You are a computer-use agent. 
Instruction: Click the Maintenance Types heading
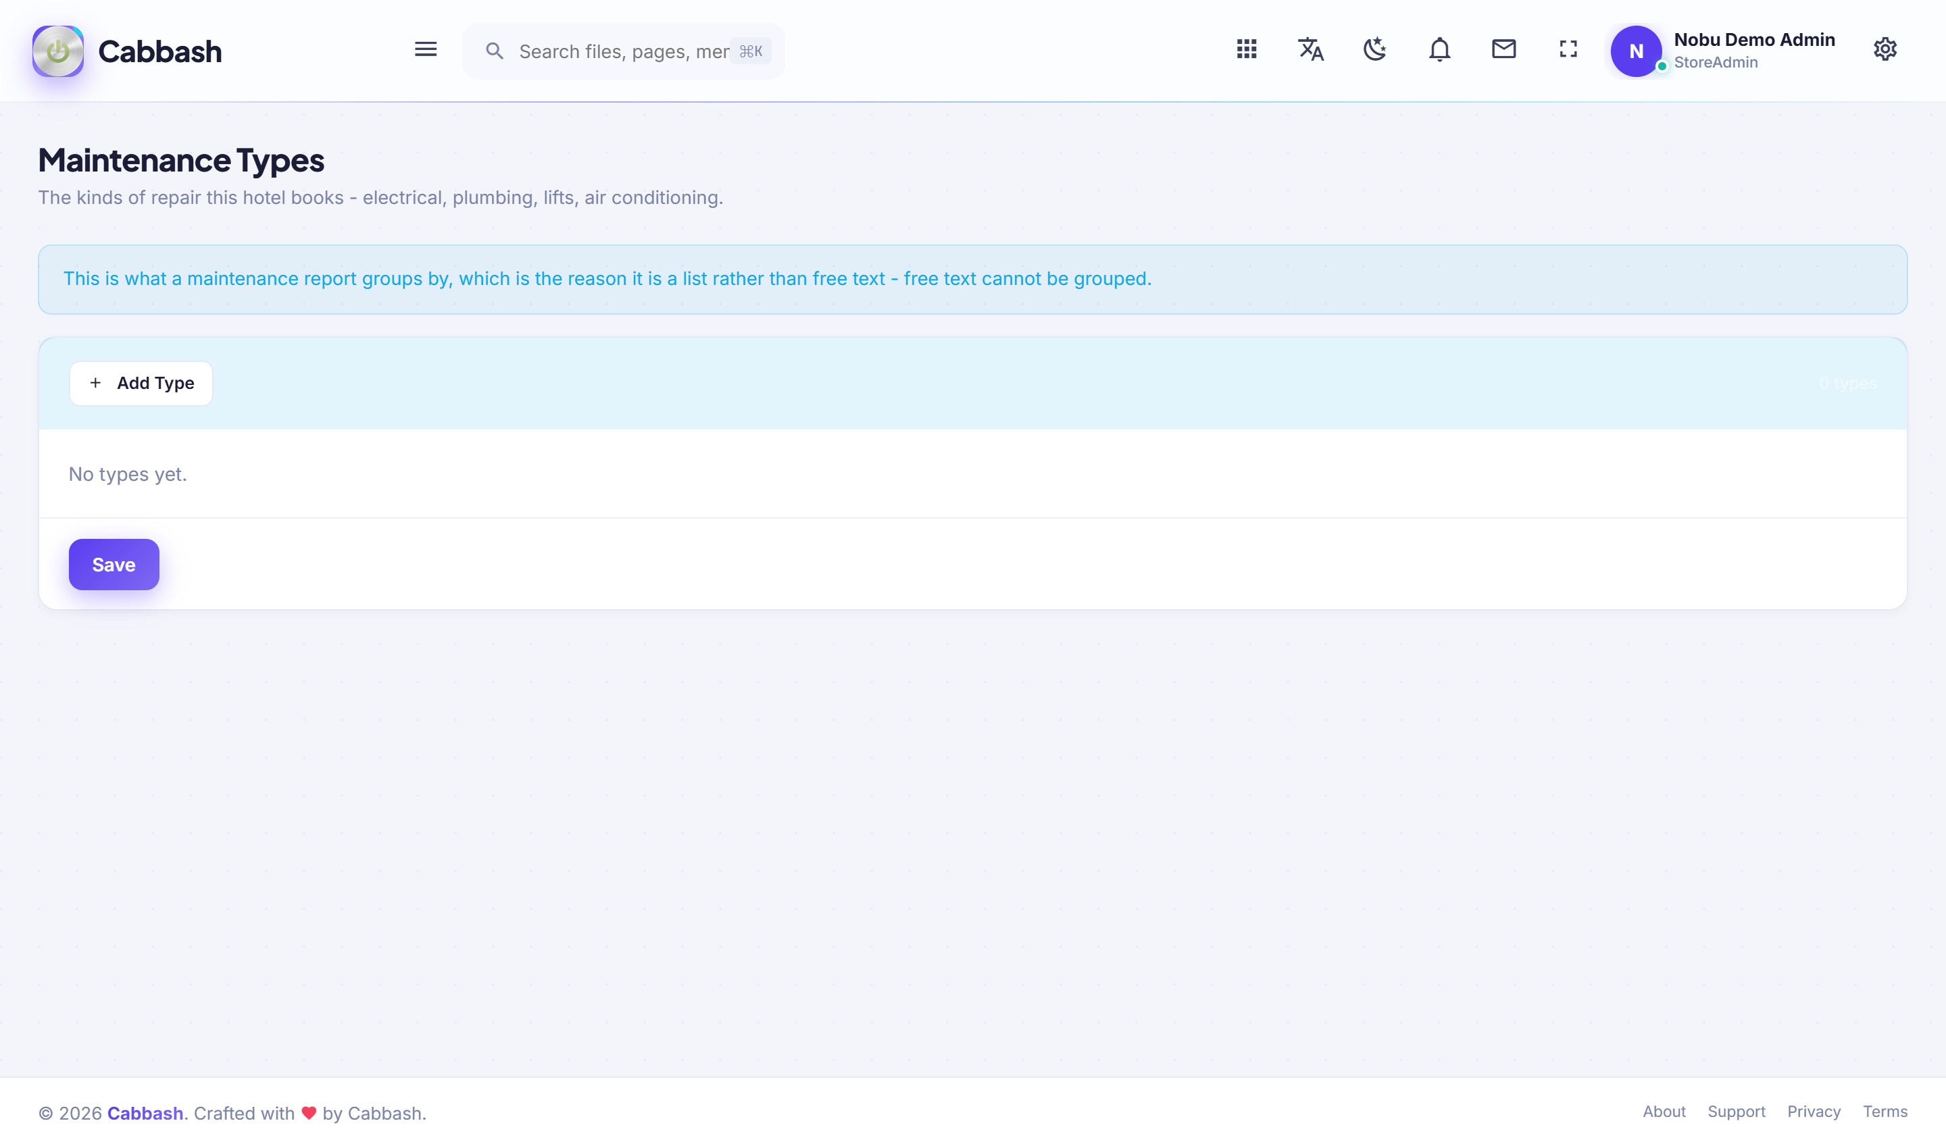pos(181,160)
